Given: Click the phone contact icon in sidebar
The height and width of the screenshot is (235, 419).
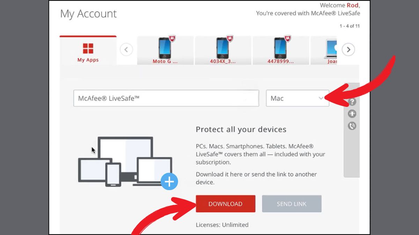Looking at the screenshot, I should coord(352,126).
